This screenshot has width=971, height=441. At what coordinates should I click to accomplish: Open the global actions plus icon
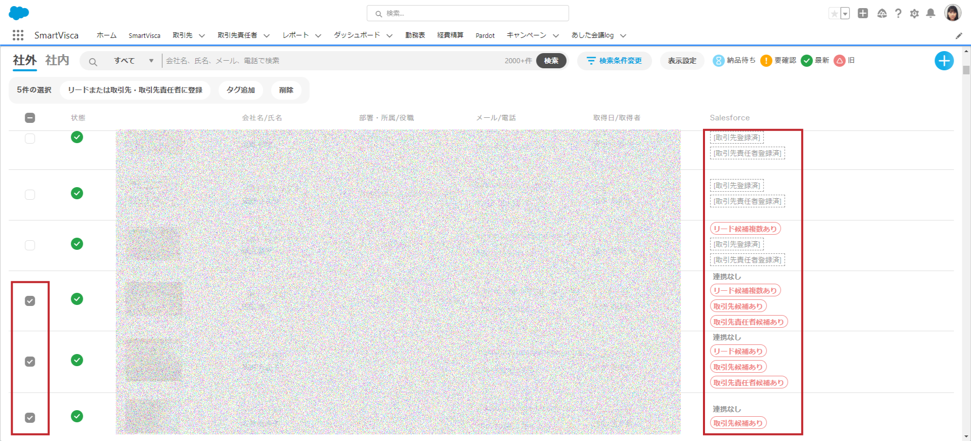click(863, 14)
